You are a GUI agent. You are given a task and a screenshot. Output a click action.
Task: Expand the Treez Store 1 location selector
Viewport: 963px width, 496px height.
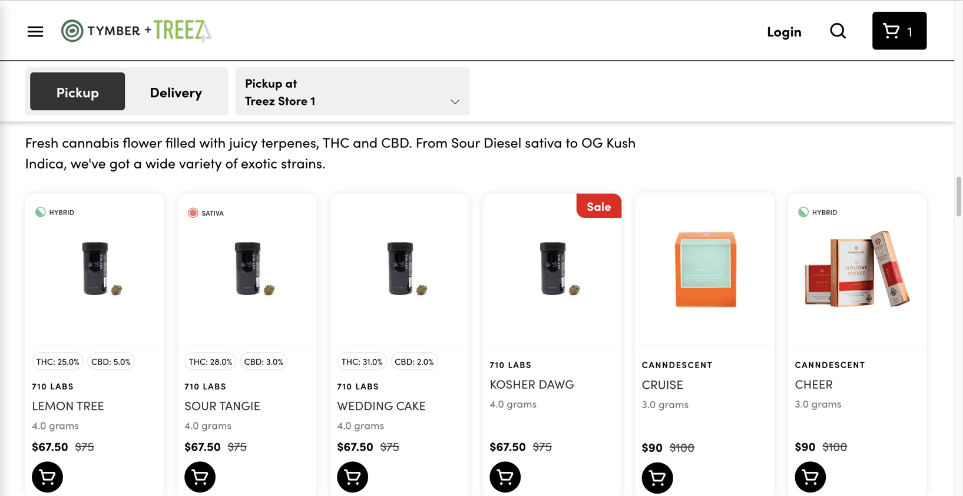352,91
